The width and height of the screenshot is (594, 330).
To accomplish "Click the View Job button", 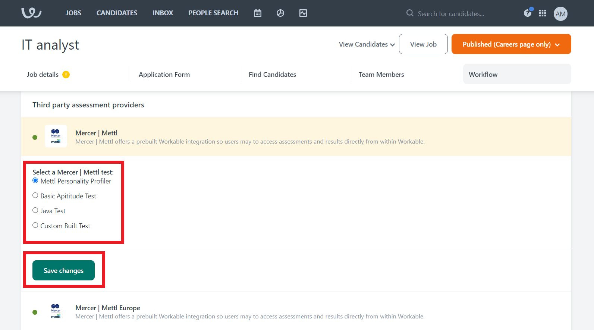I will (x=423, y=44).
